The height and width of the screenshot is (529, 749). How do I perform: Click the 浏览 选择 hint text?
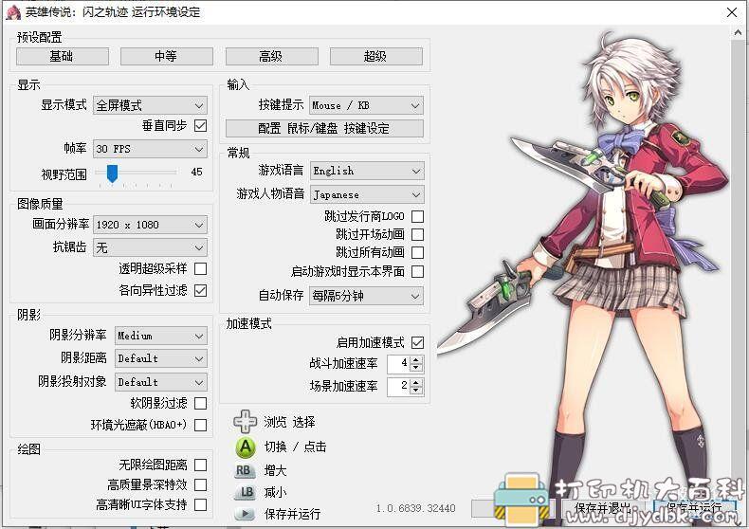[x=289, y=422]
